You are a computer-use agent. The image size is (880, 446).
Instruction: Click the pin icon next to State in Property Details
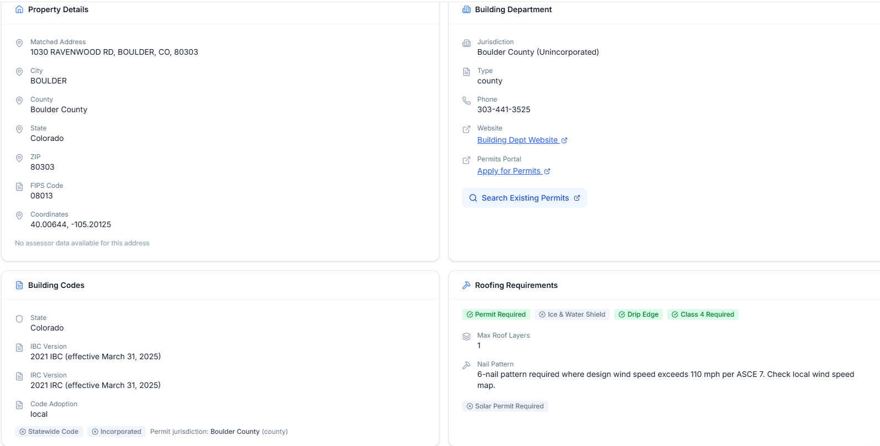coord(19,129)
